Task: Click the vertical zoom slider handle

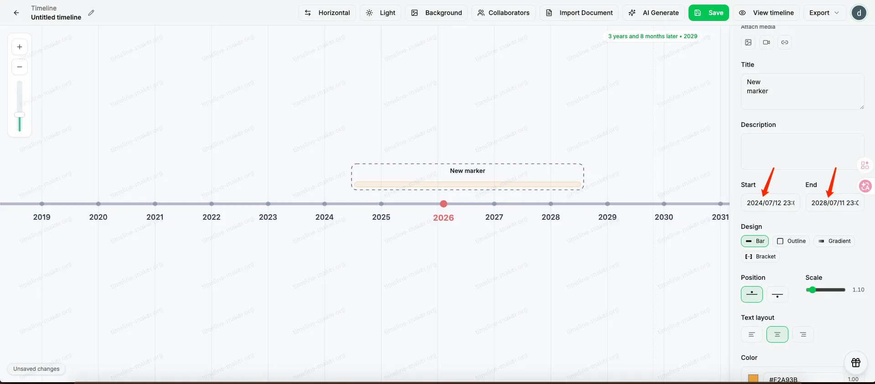Action: 20,115
